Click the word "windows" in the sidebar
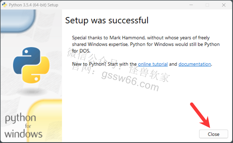 (23, 134)
